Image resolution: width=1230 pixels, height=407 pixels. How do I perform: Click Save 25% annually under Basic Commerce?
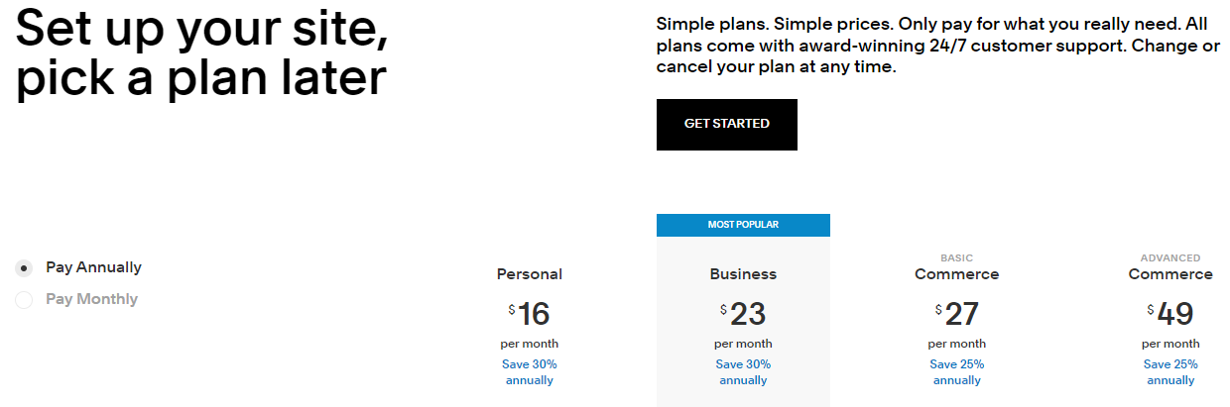[x=956, y=372]
